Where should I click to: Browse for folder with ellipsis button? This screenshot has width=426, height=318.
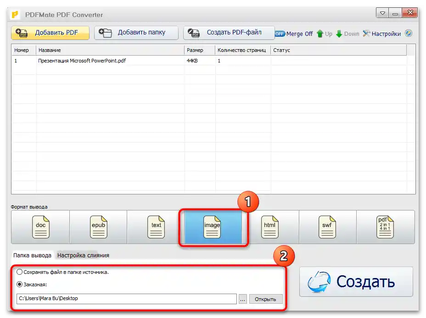243,299
